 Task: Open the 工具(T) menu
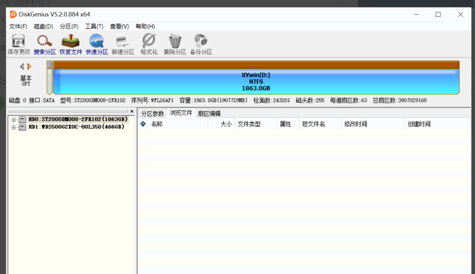pos(94,27)
